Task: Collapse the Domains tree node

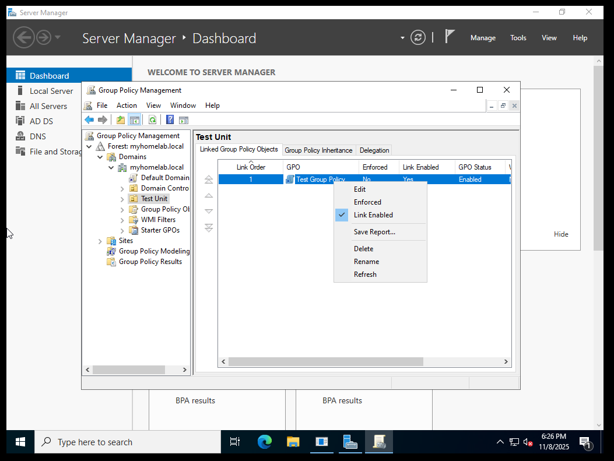Action: point(100,157)
